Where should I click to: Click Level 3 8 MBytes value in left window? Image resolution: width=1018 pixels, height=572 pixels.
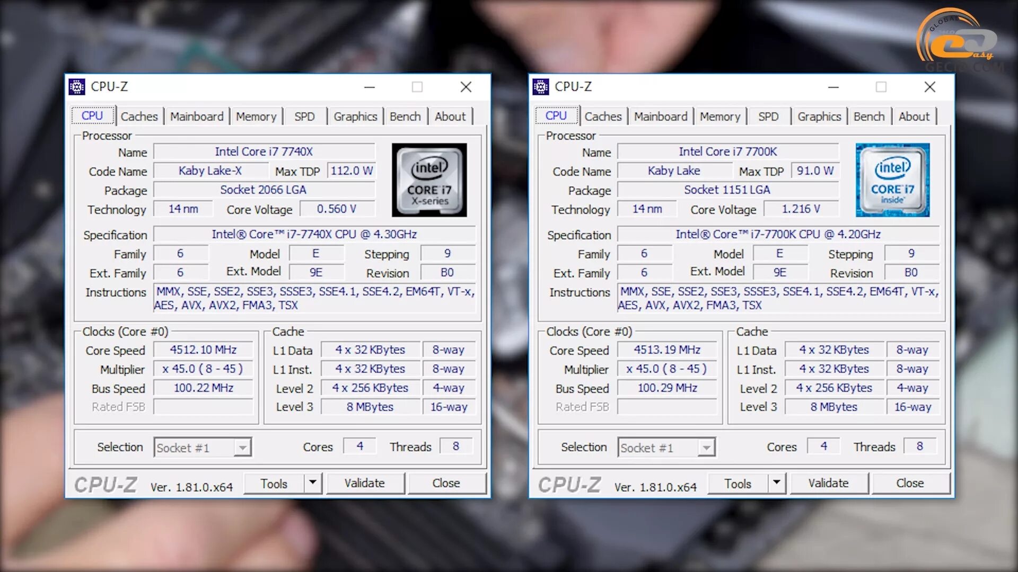[x=370, y=407]
